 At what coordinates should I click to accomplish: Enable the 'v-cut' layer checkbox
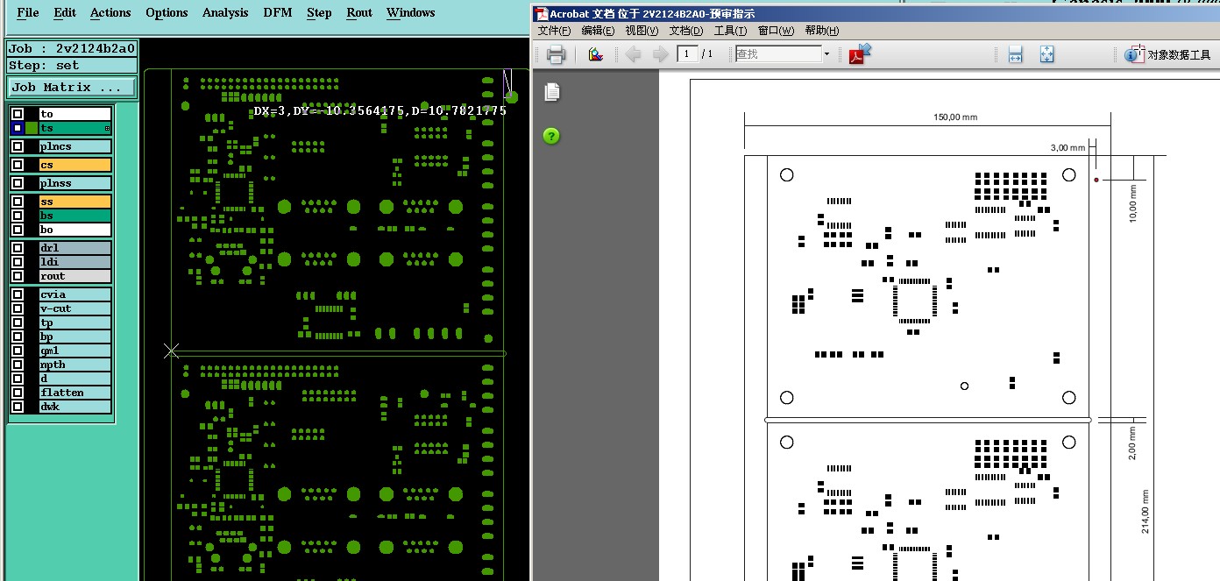pos(18,308)
